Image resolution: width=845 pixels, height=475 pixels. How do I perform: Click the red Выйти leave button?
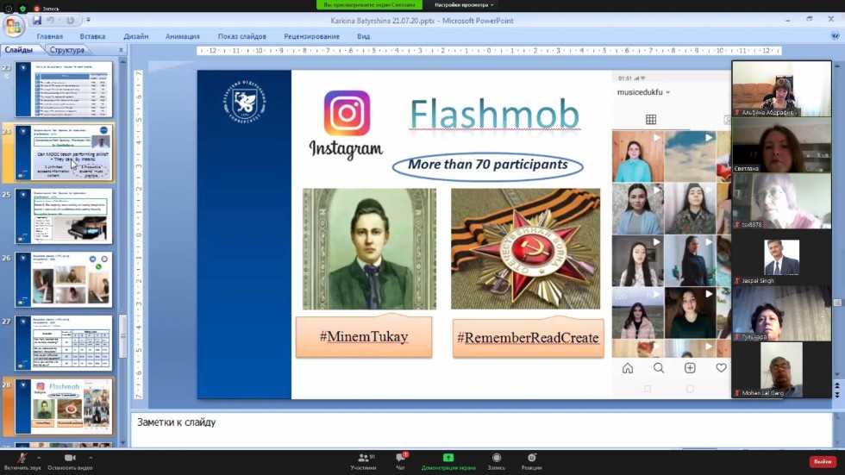[821, 461]
